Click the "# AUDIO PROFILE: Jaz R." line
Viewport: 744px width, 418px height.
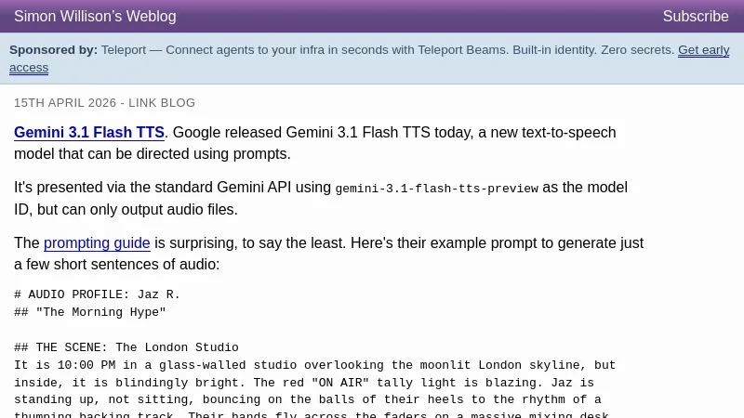97,294
